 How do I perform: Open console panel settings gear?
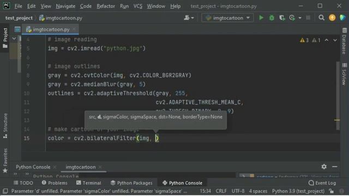324,167
